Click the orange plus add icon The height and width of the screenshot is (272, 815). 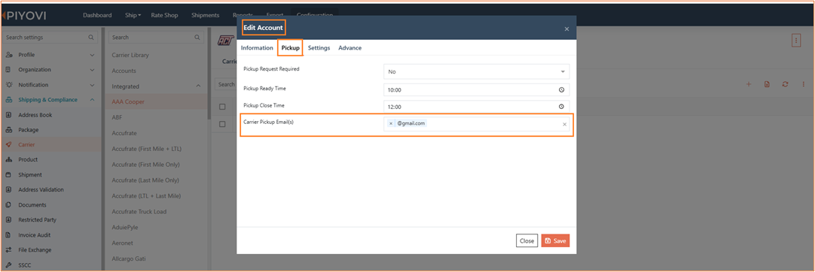(x=749, y=84)
